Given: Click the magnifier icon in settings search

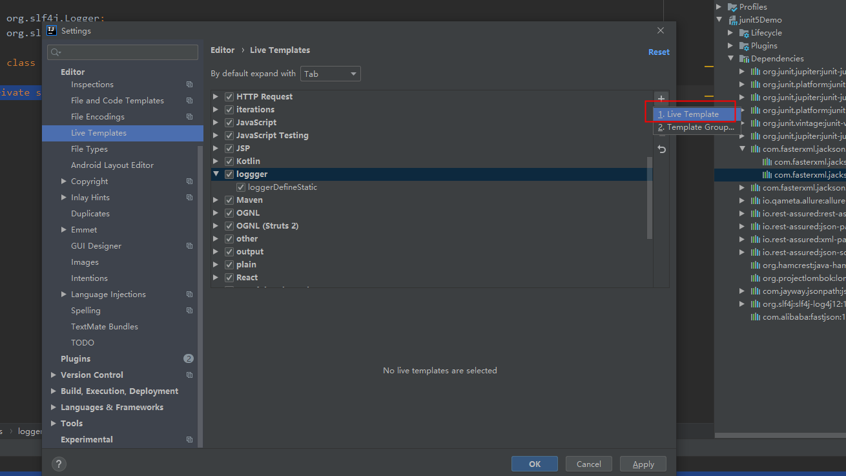Looking at the screenshot, I should [54, 52].
